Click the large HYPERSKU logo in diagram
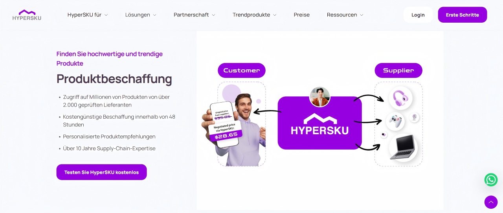 pos(319,125)
